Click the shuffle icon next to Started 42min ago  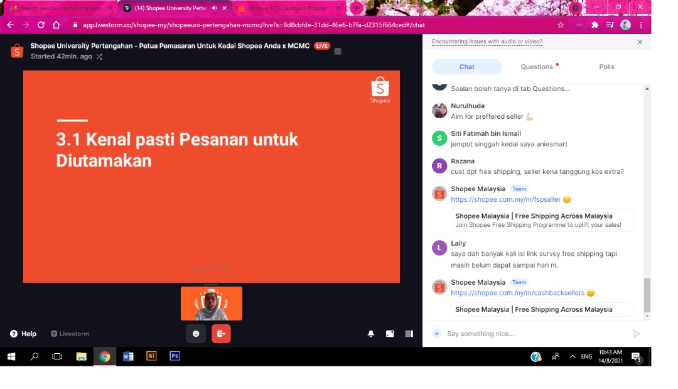pos(99,57)
